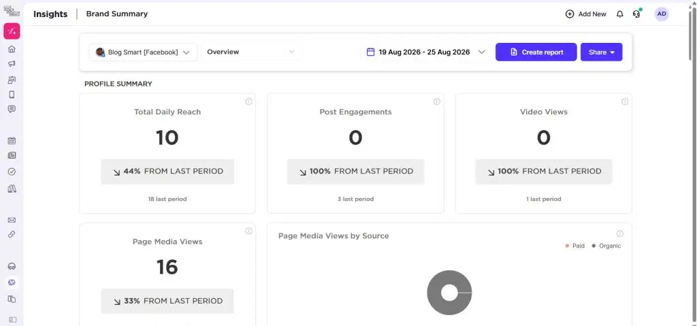Click the Page Media Views by Source title
The height and width of the screenshot is (326, 697).
click(334, 235)
